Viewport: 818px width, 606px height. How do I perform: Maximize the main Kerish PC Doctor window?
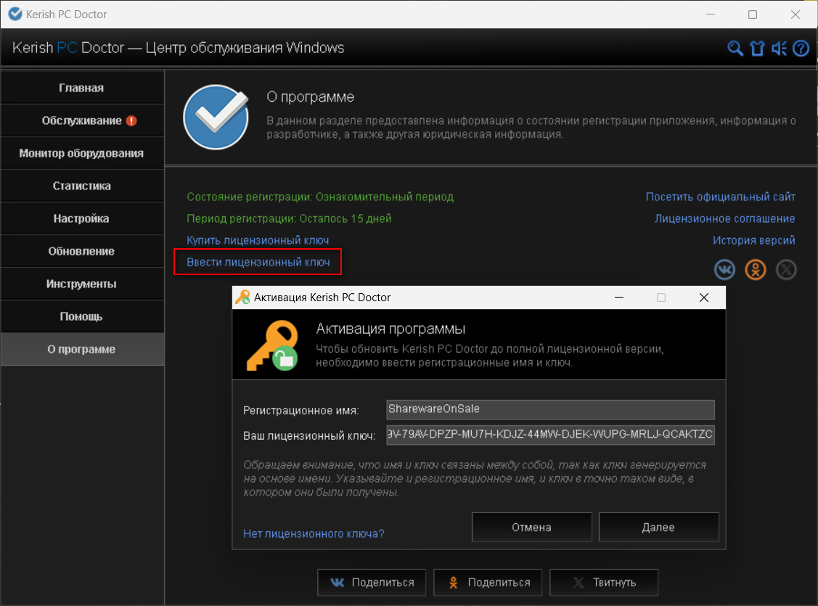coord(752,14)
